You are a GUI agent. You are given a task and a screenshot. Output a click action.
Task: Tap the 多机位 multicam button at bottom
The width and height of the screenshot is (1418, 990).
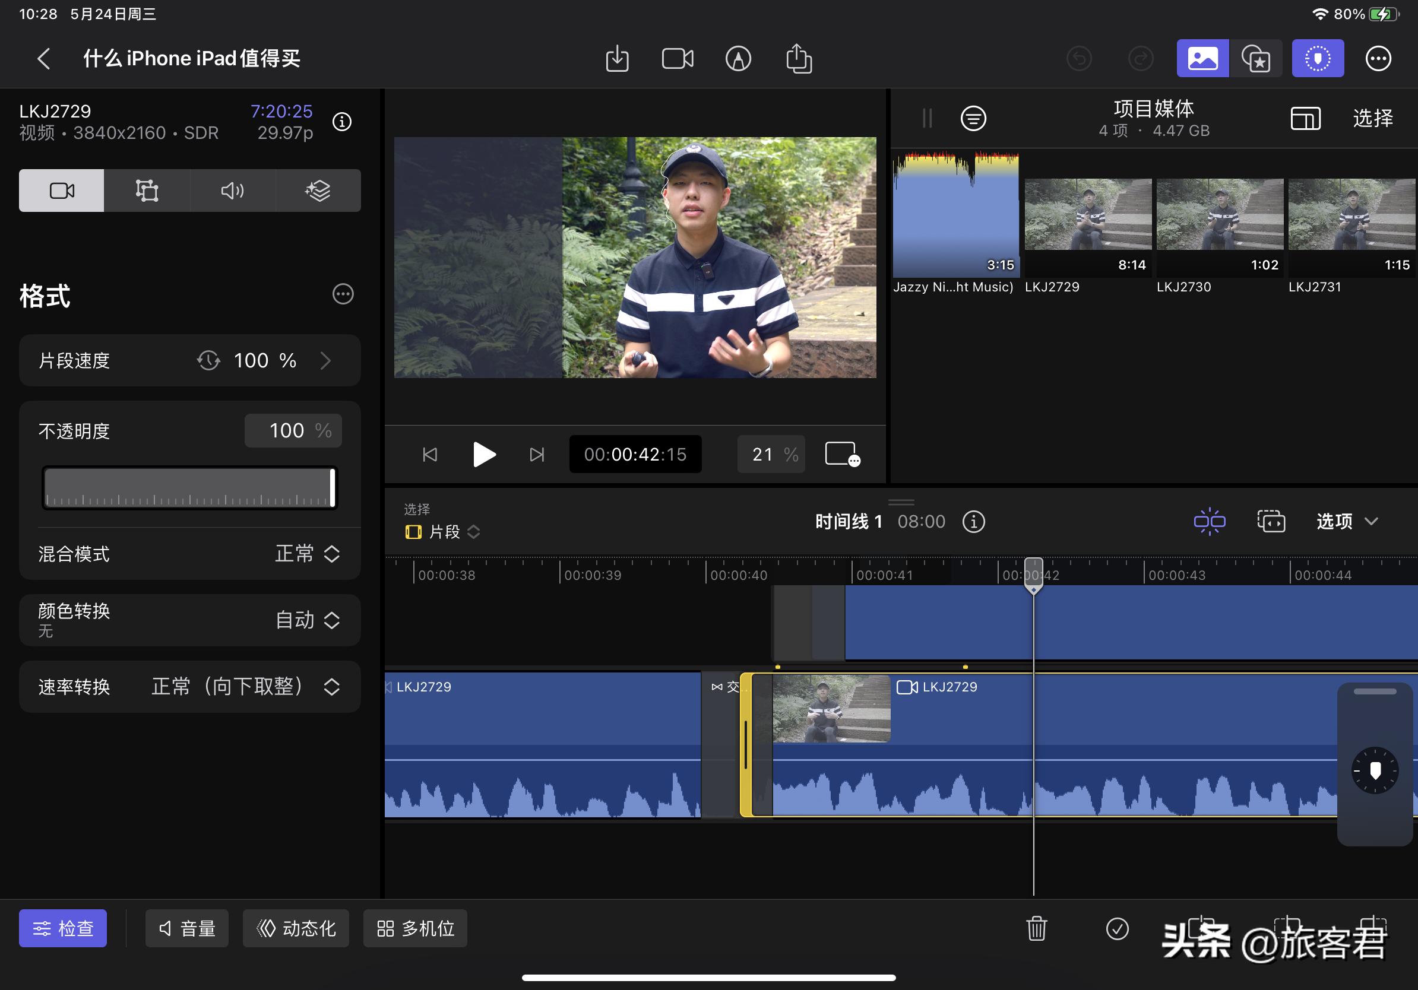click(x=414, y=928)
